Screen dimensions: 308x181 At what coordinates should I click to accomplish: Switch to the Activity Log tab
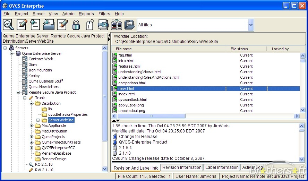(x=253, y=167)
